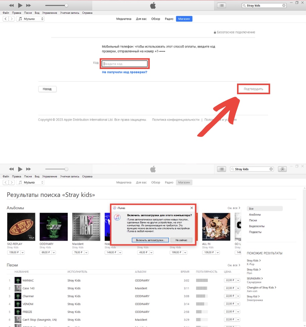This screenshot has width=306, height=327.
Task: Click play button in verification code window
Action: [20, 5]
